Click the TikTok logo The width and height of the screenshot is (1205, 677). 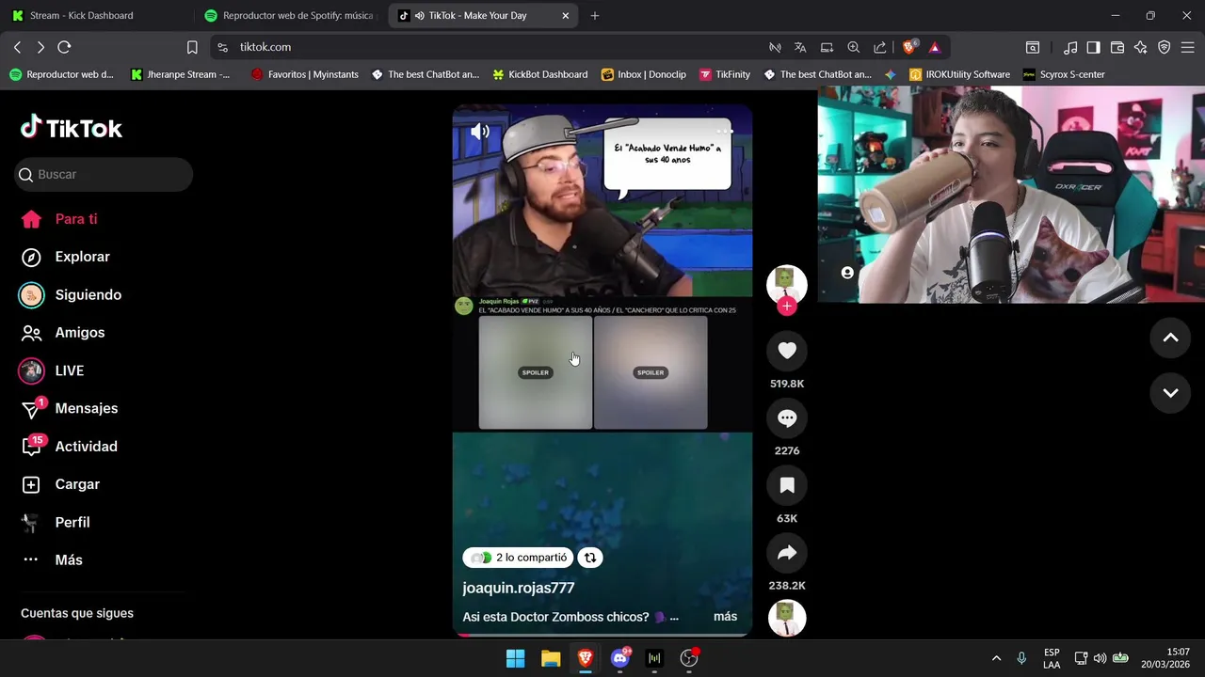(72, 128)
